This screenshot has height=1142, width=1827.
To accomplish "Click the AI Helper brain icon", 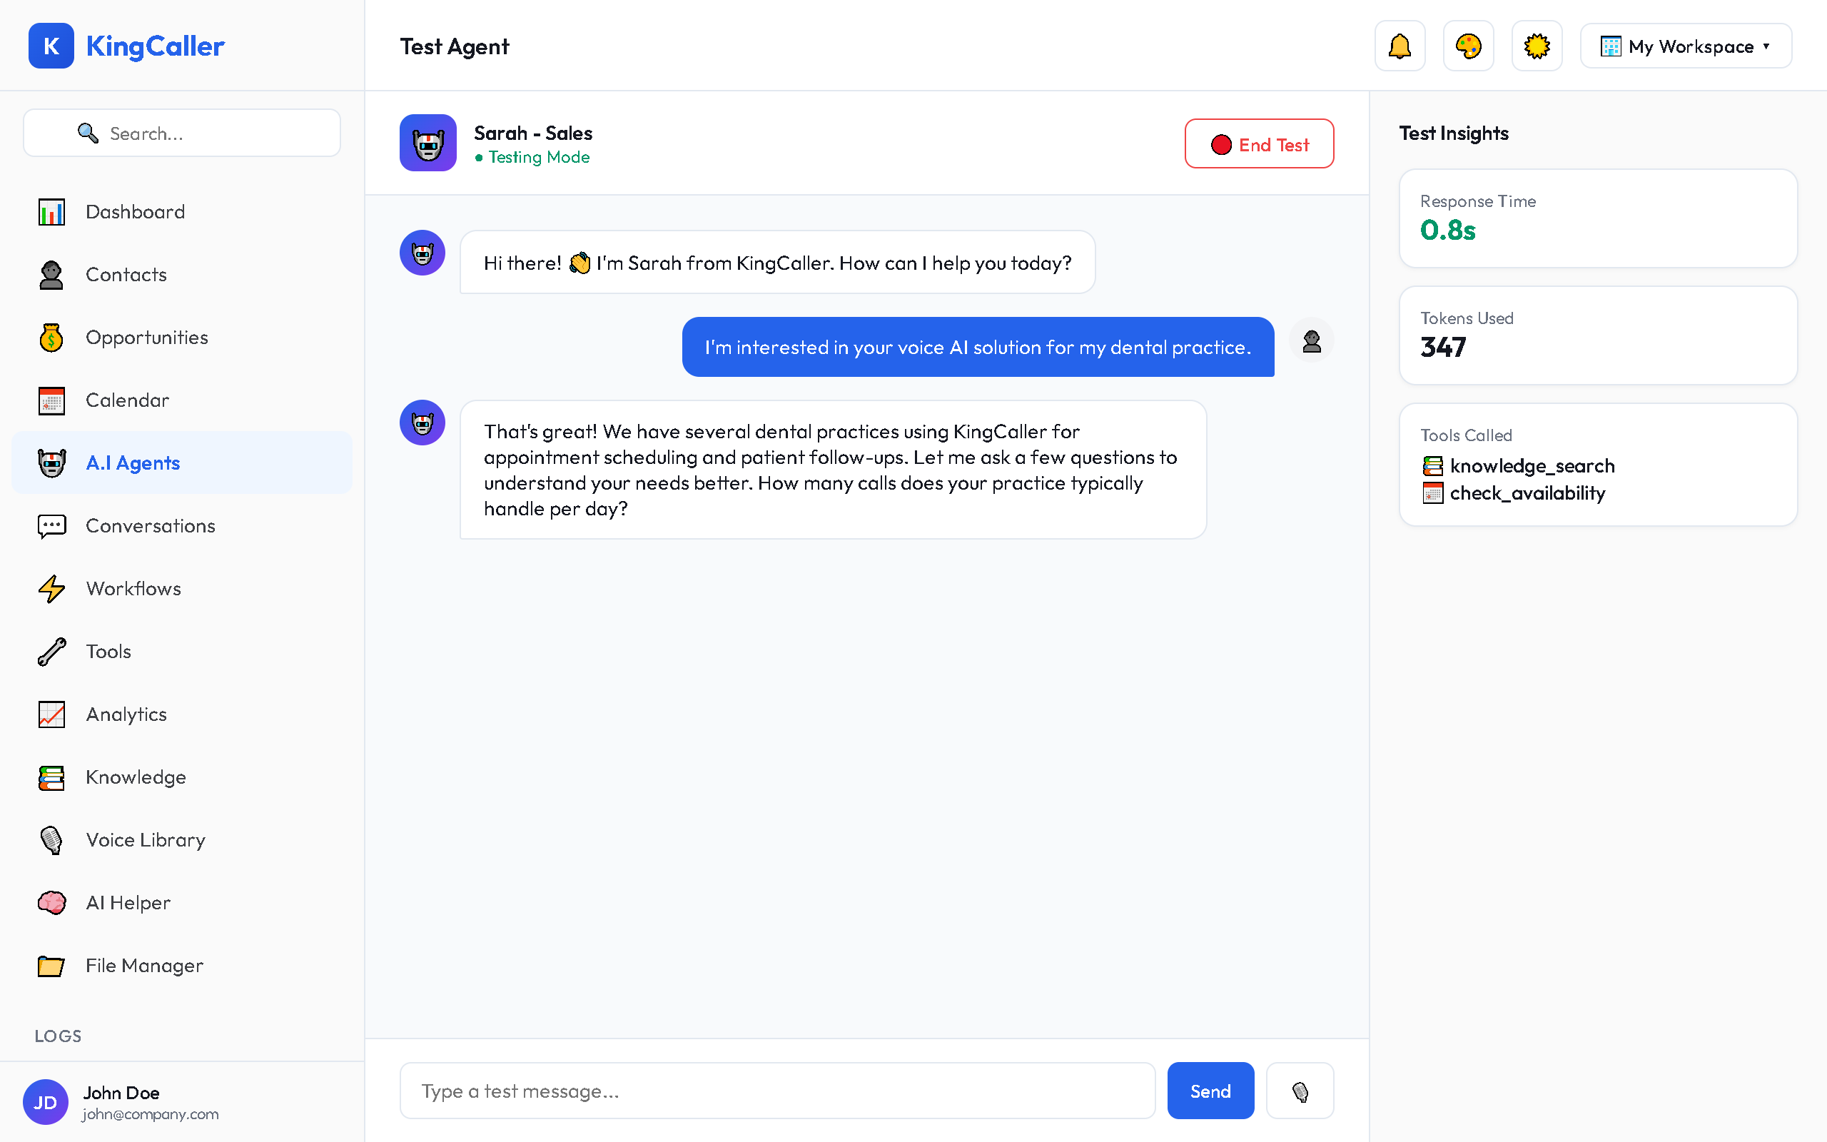I will tap(51, 903).
